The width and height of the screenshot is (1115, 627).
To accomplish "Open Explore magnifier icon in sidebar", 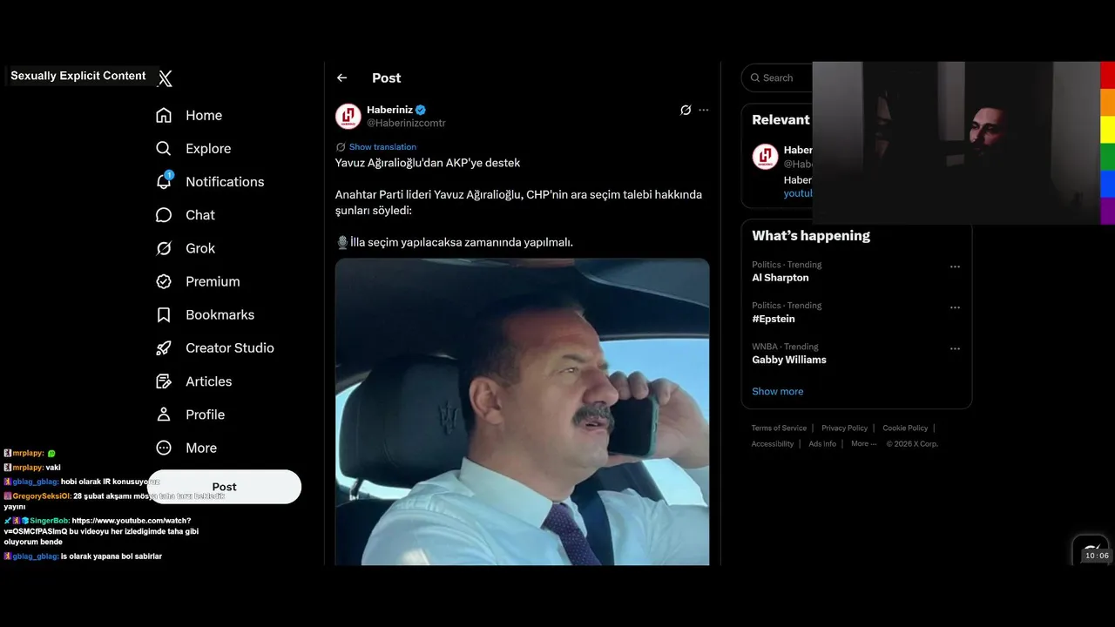I will 164,148.
